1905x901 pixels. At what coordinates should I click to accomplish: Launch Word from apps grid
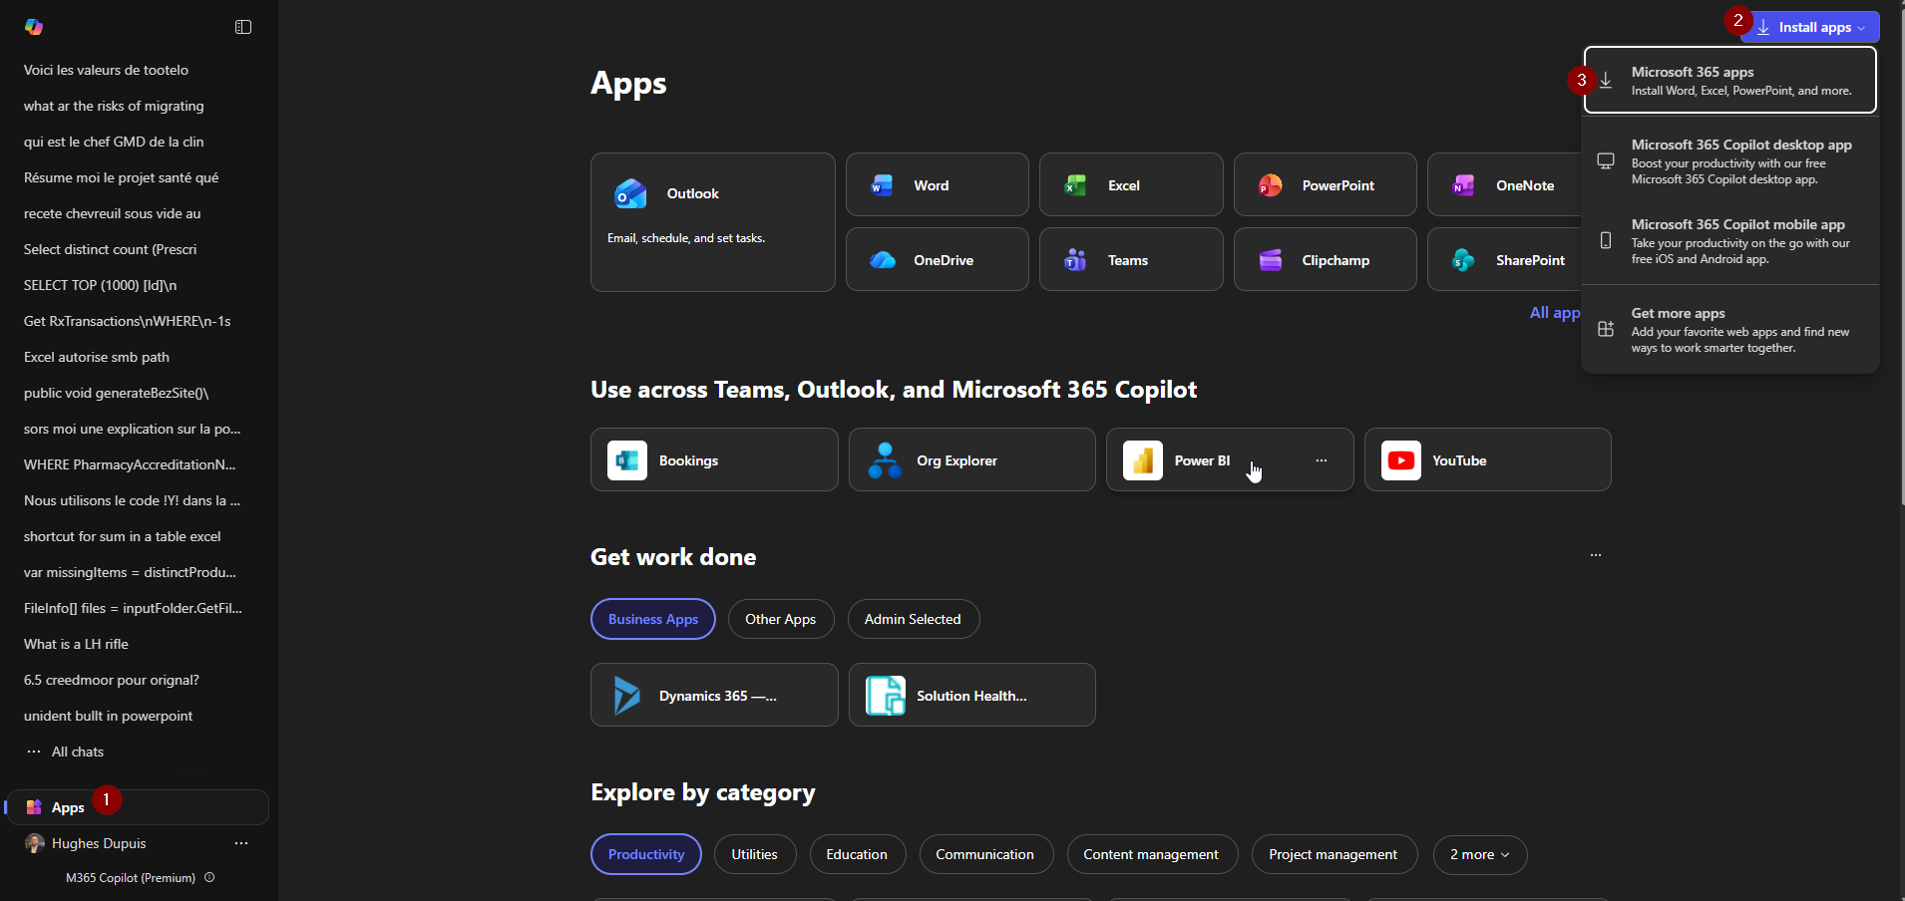click(x=937, y=184)
